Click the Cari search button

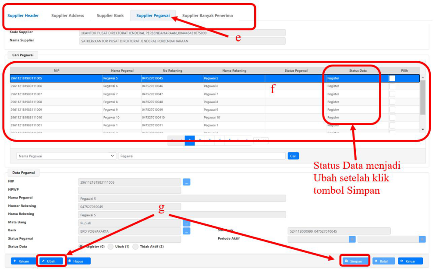click(x=293, y=156)
